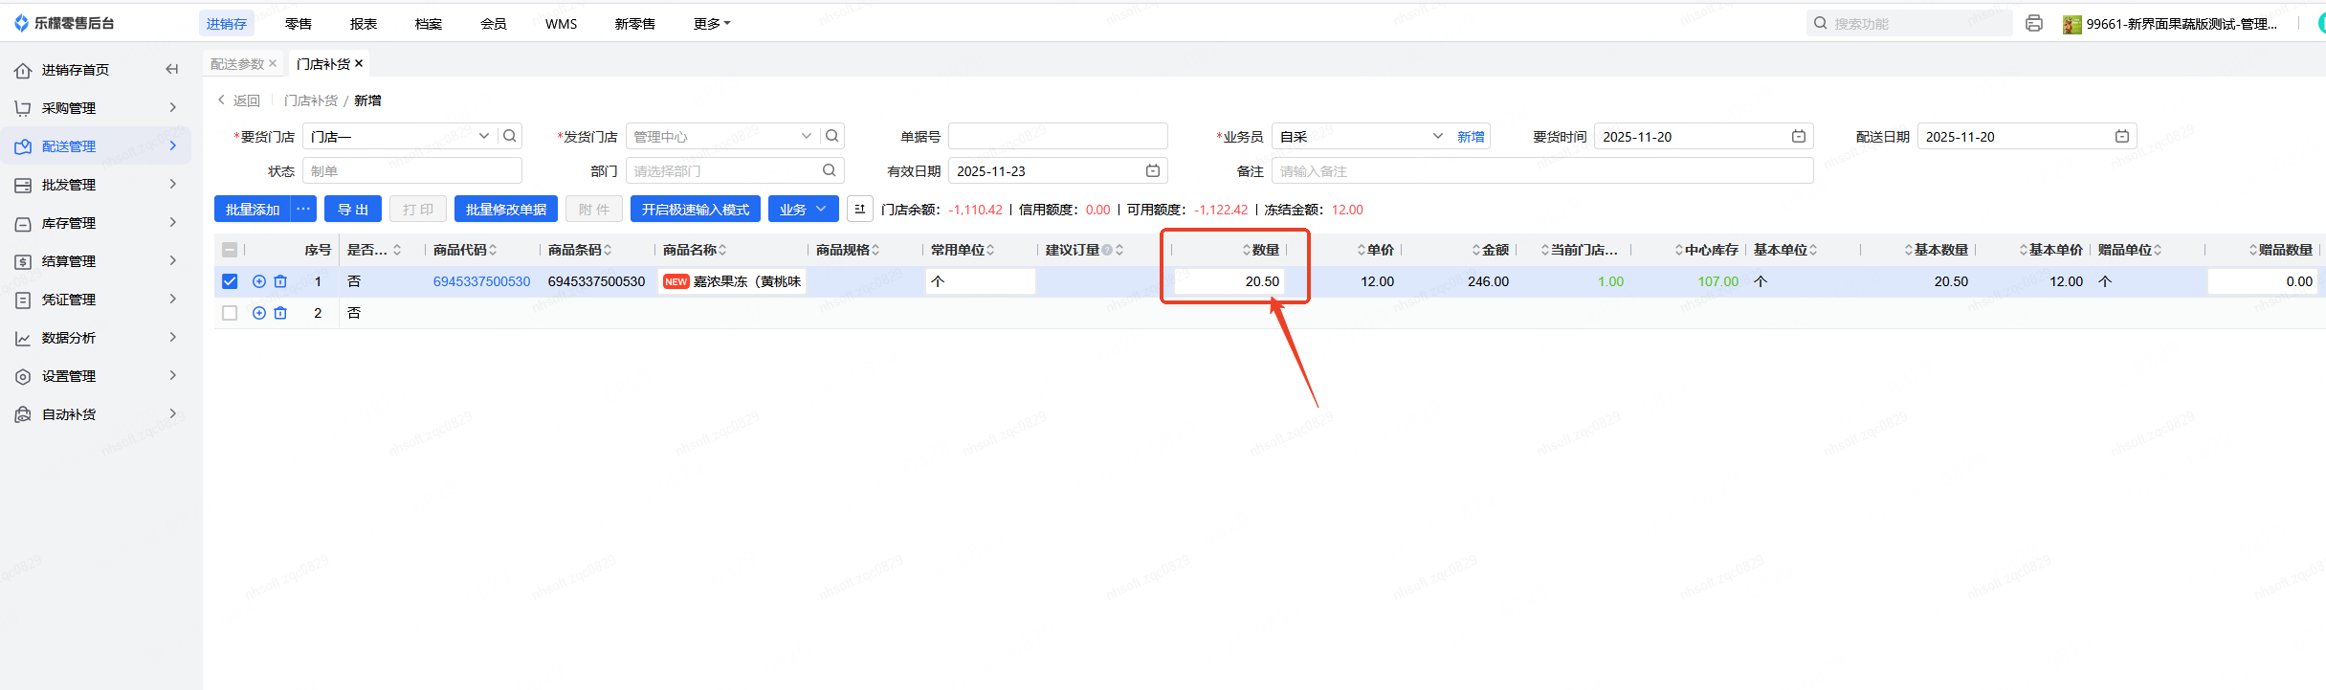Click the printer icon in the top bar

pyautogui.click(x=2034, y=23)
